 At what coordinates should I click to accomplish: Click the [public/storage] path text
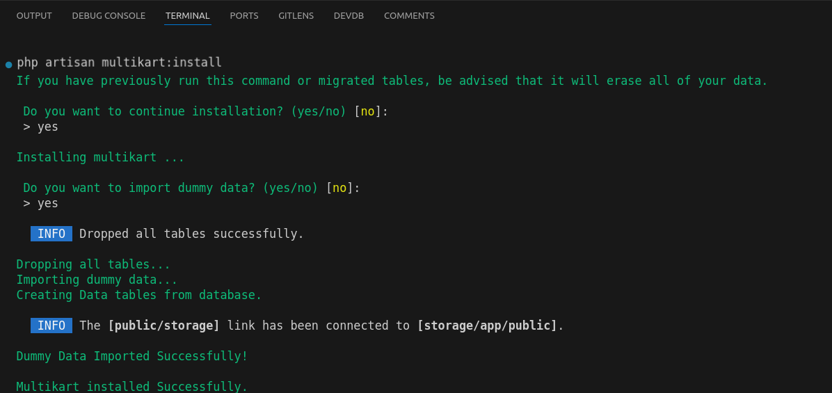click(163, 326)
